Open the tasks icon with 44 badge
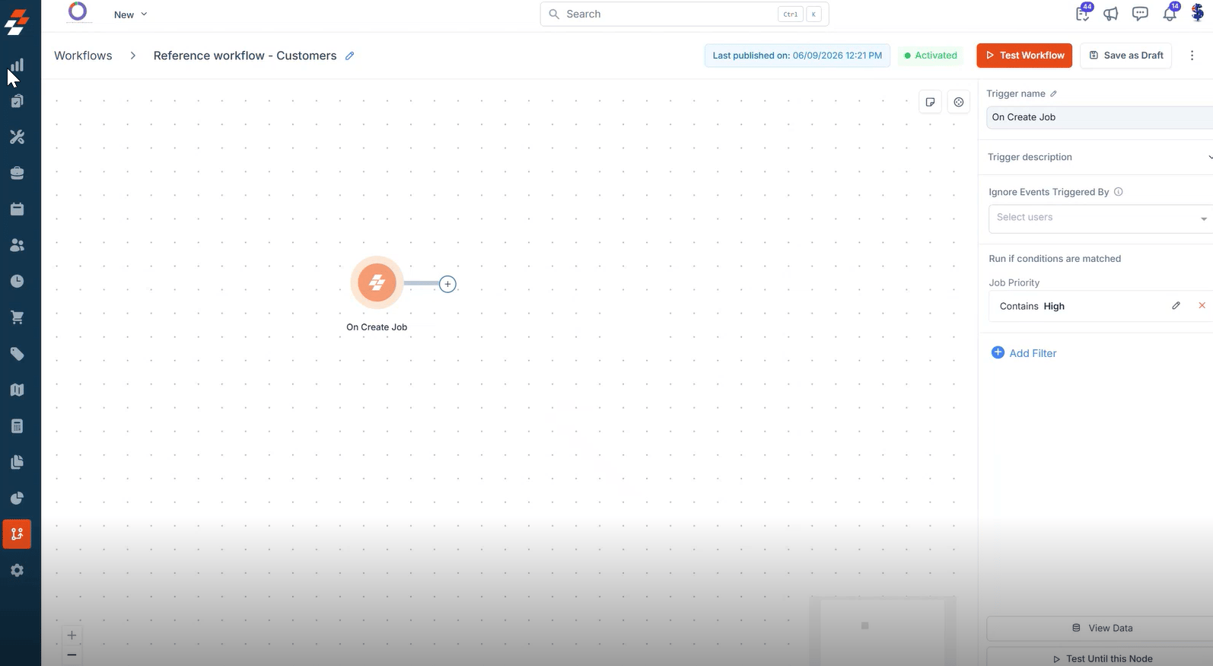The width and height of the screenshot is (1213, 666). coord(1083,13)
